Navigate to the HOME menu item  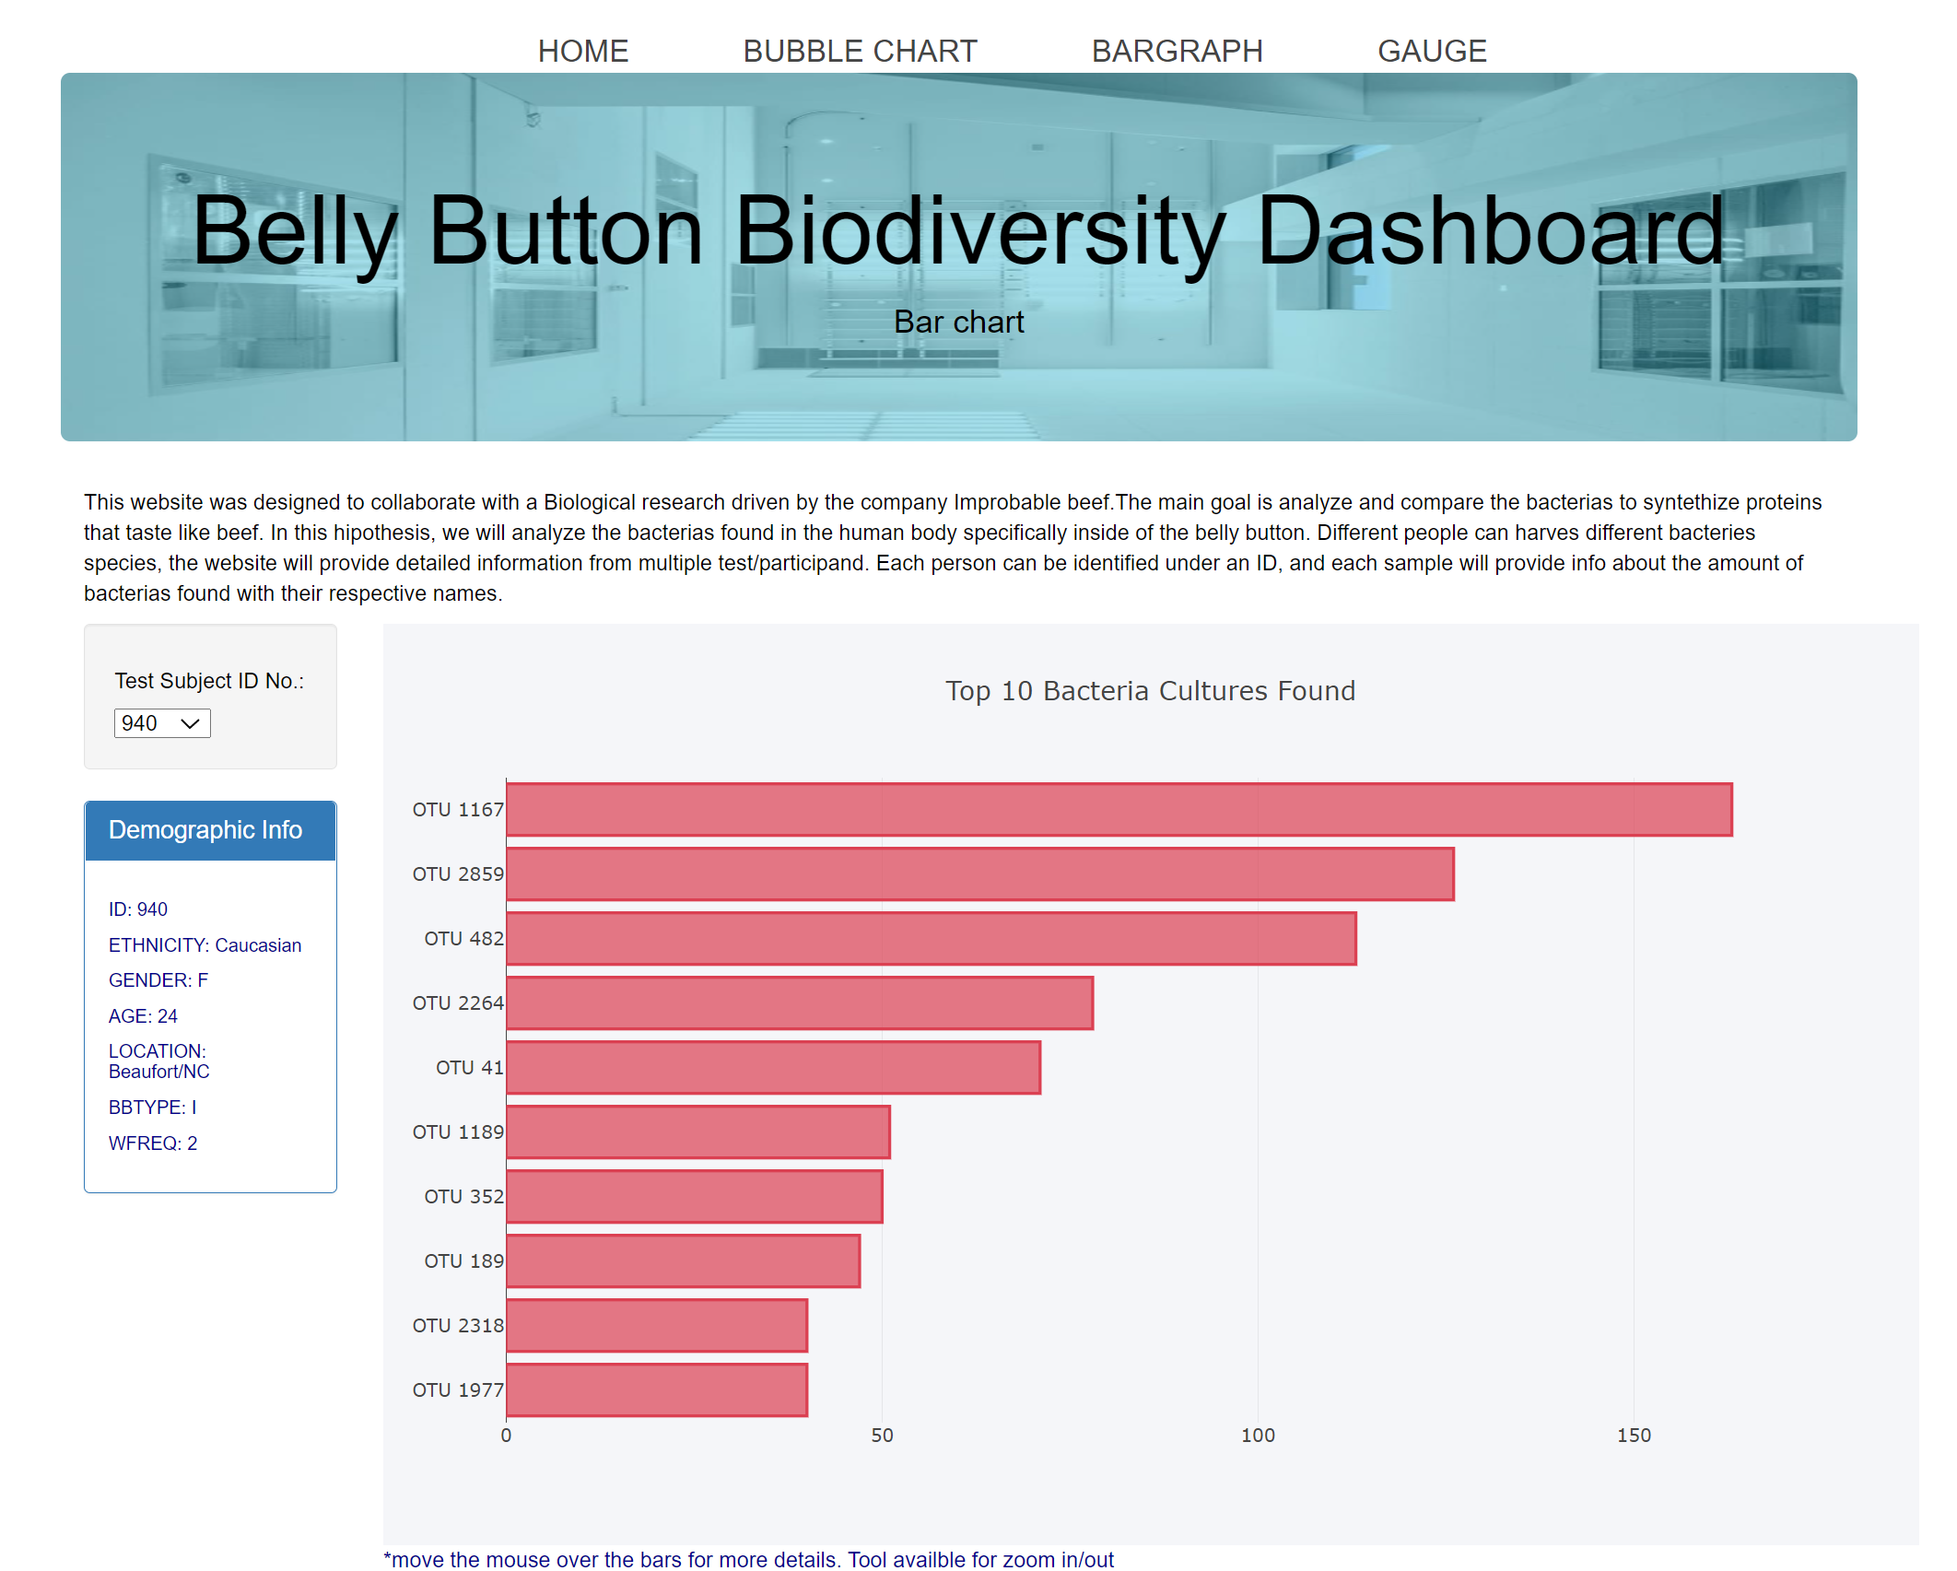pos(583,51)
